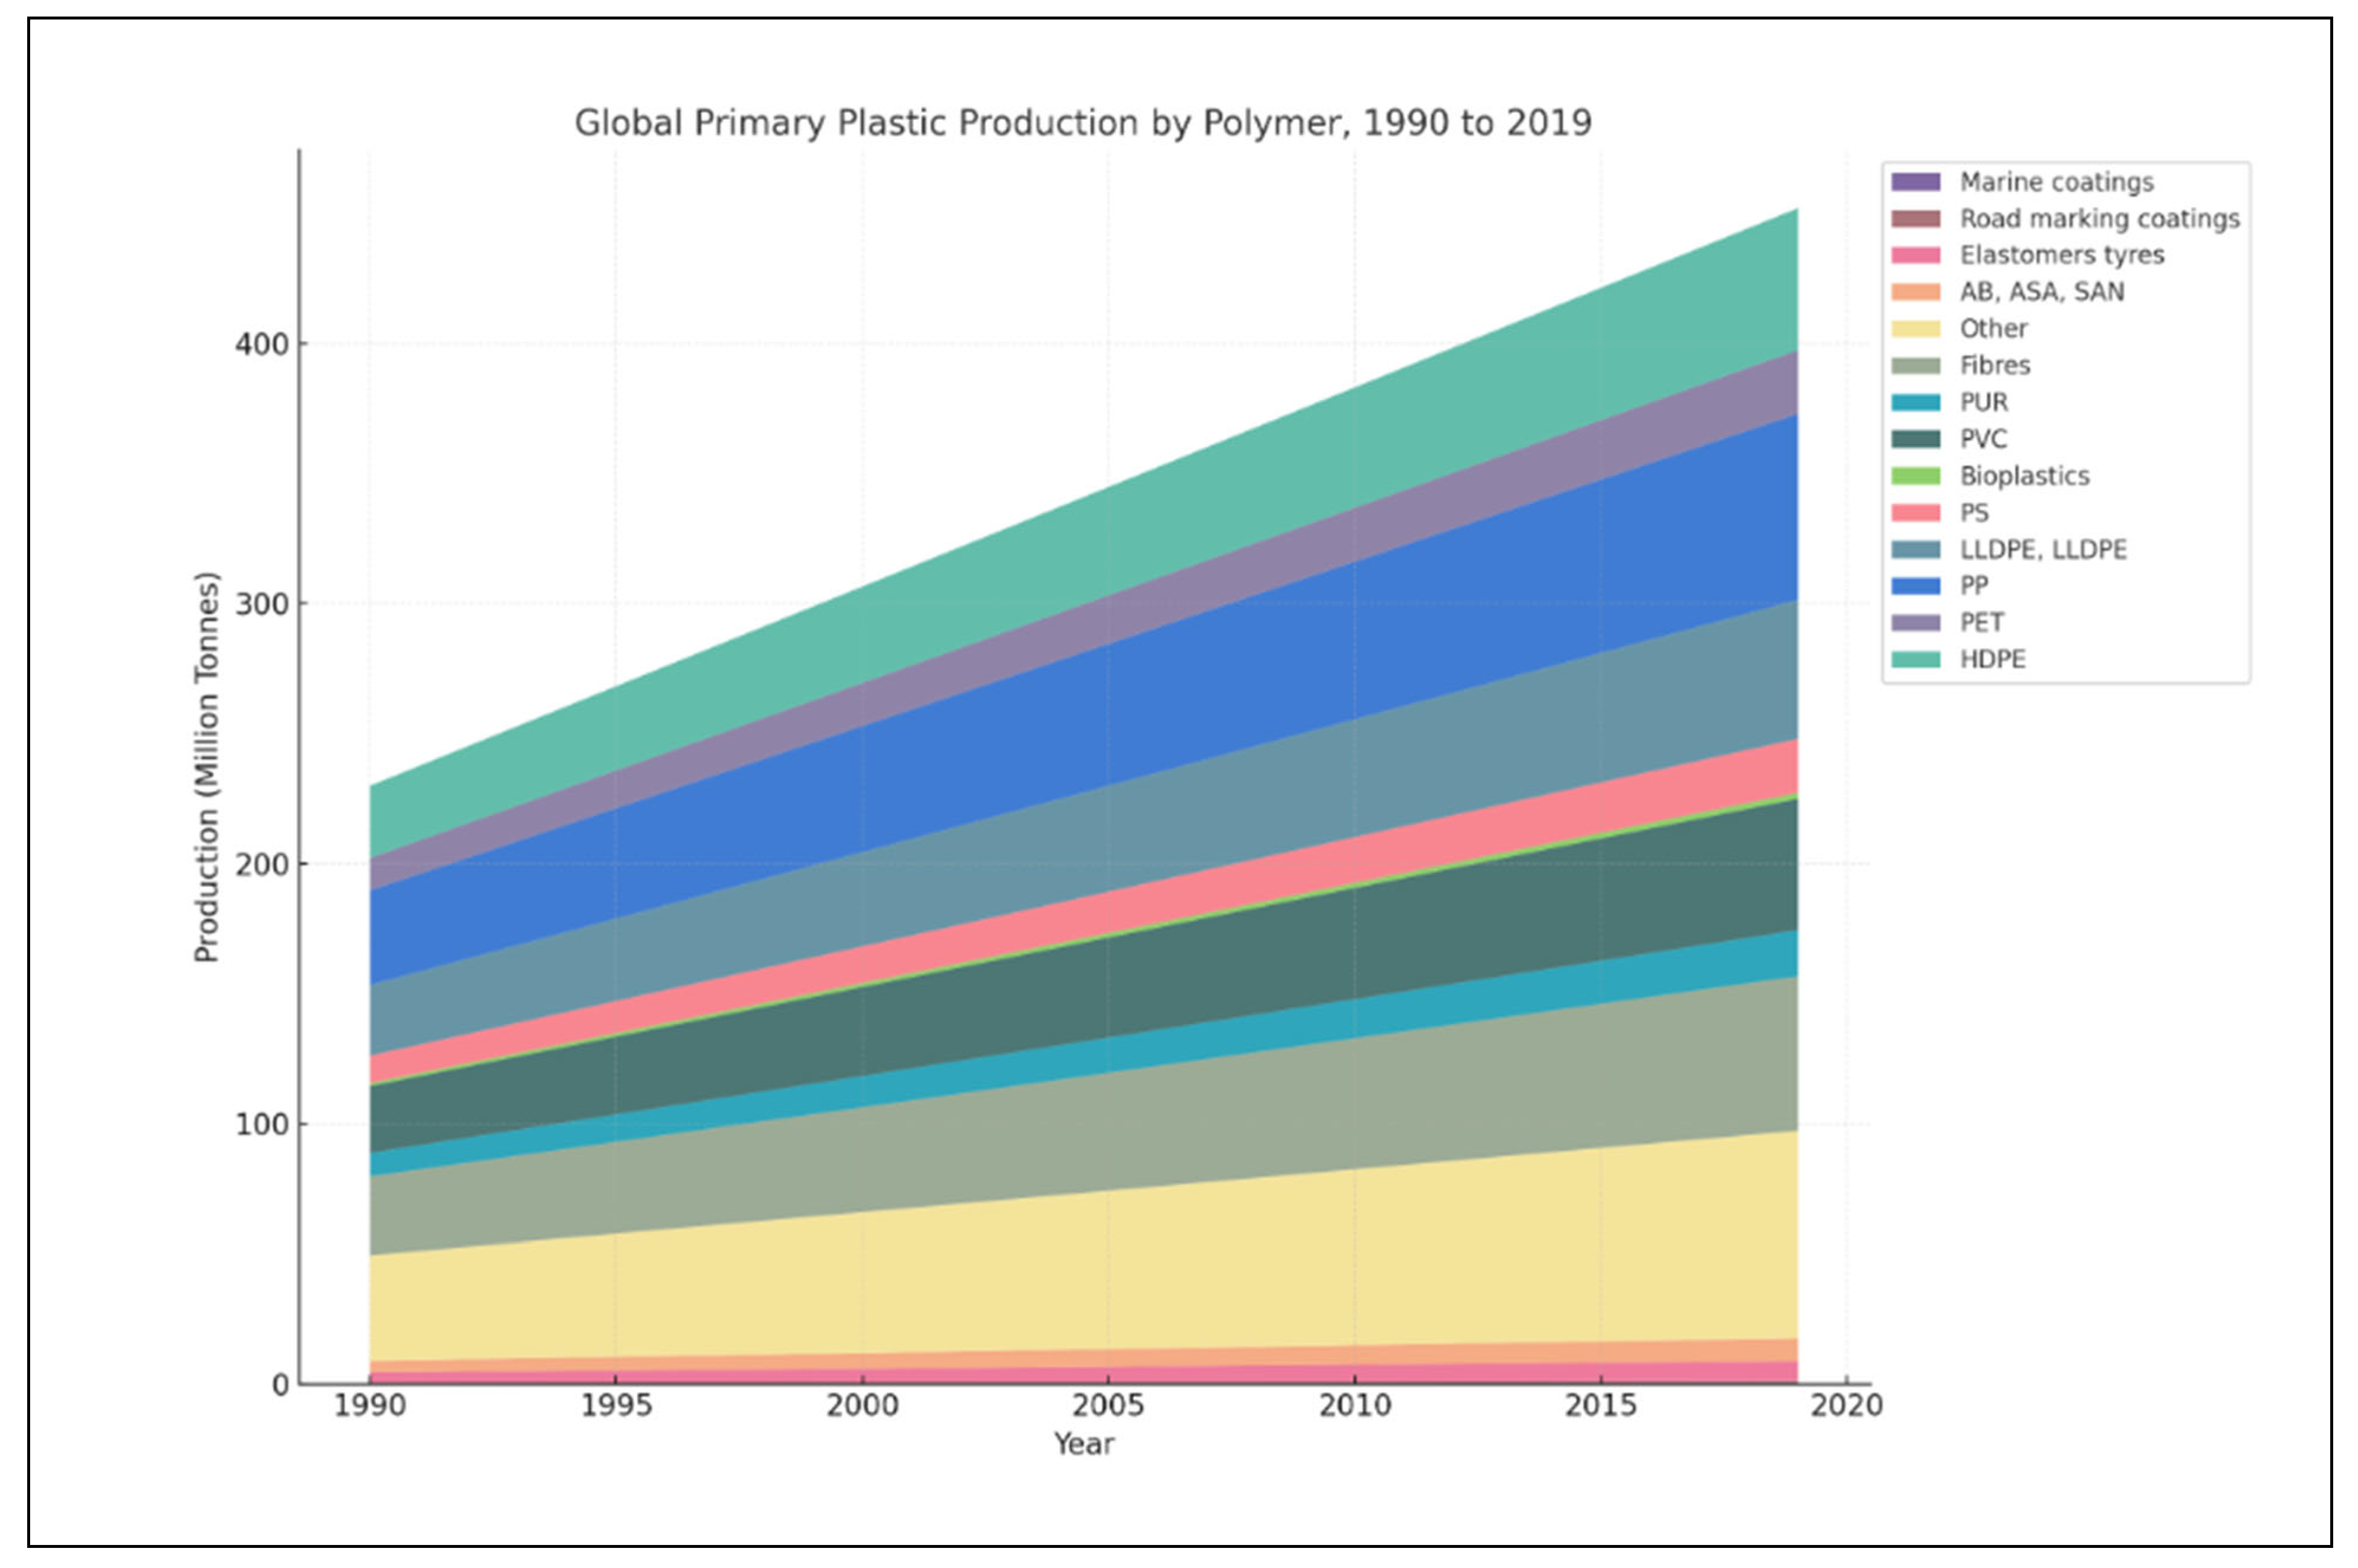Click the 400 y-axis tick label
2358x1568 pixels.
pyautogui.click(x=261, y=344)
